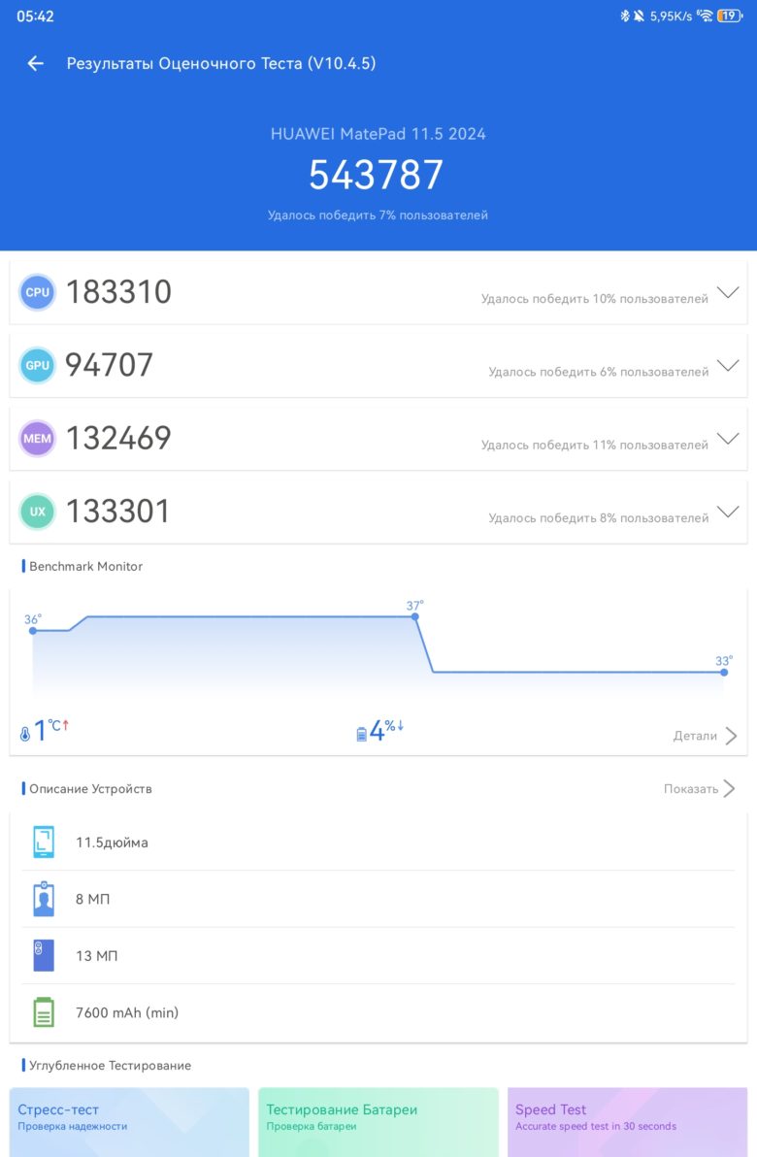Tap GPU score value 94707
The width and height of the screenshot is (757, 1157).
pos(110,365)
